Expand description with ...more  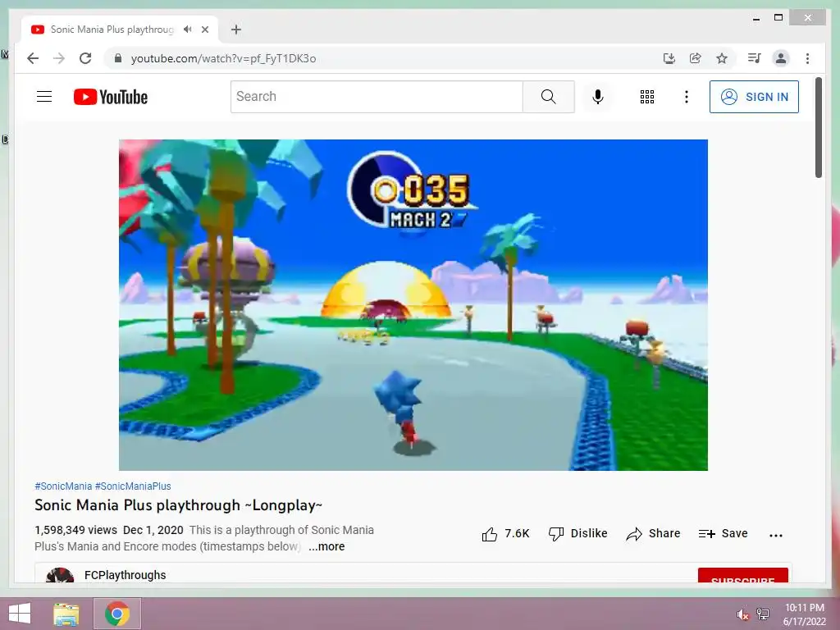click(326, 546)
